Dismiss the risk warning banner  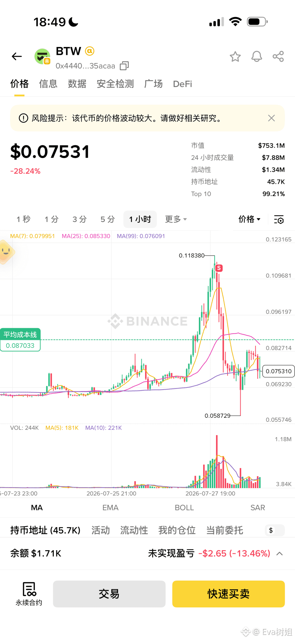[271, 118]
